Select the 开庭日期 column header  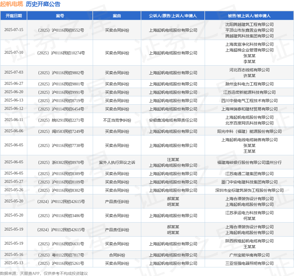pos(14,16)
